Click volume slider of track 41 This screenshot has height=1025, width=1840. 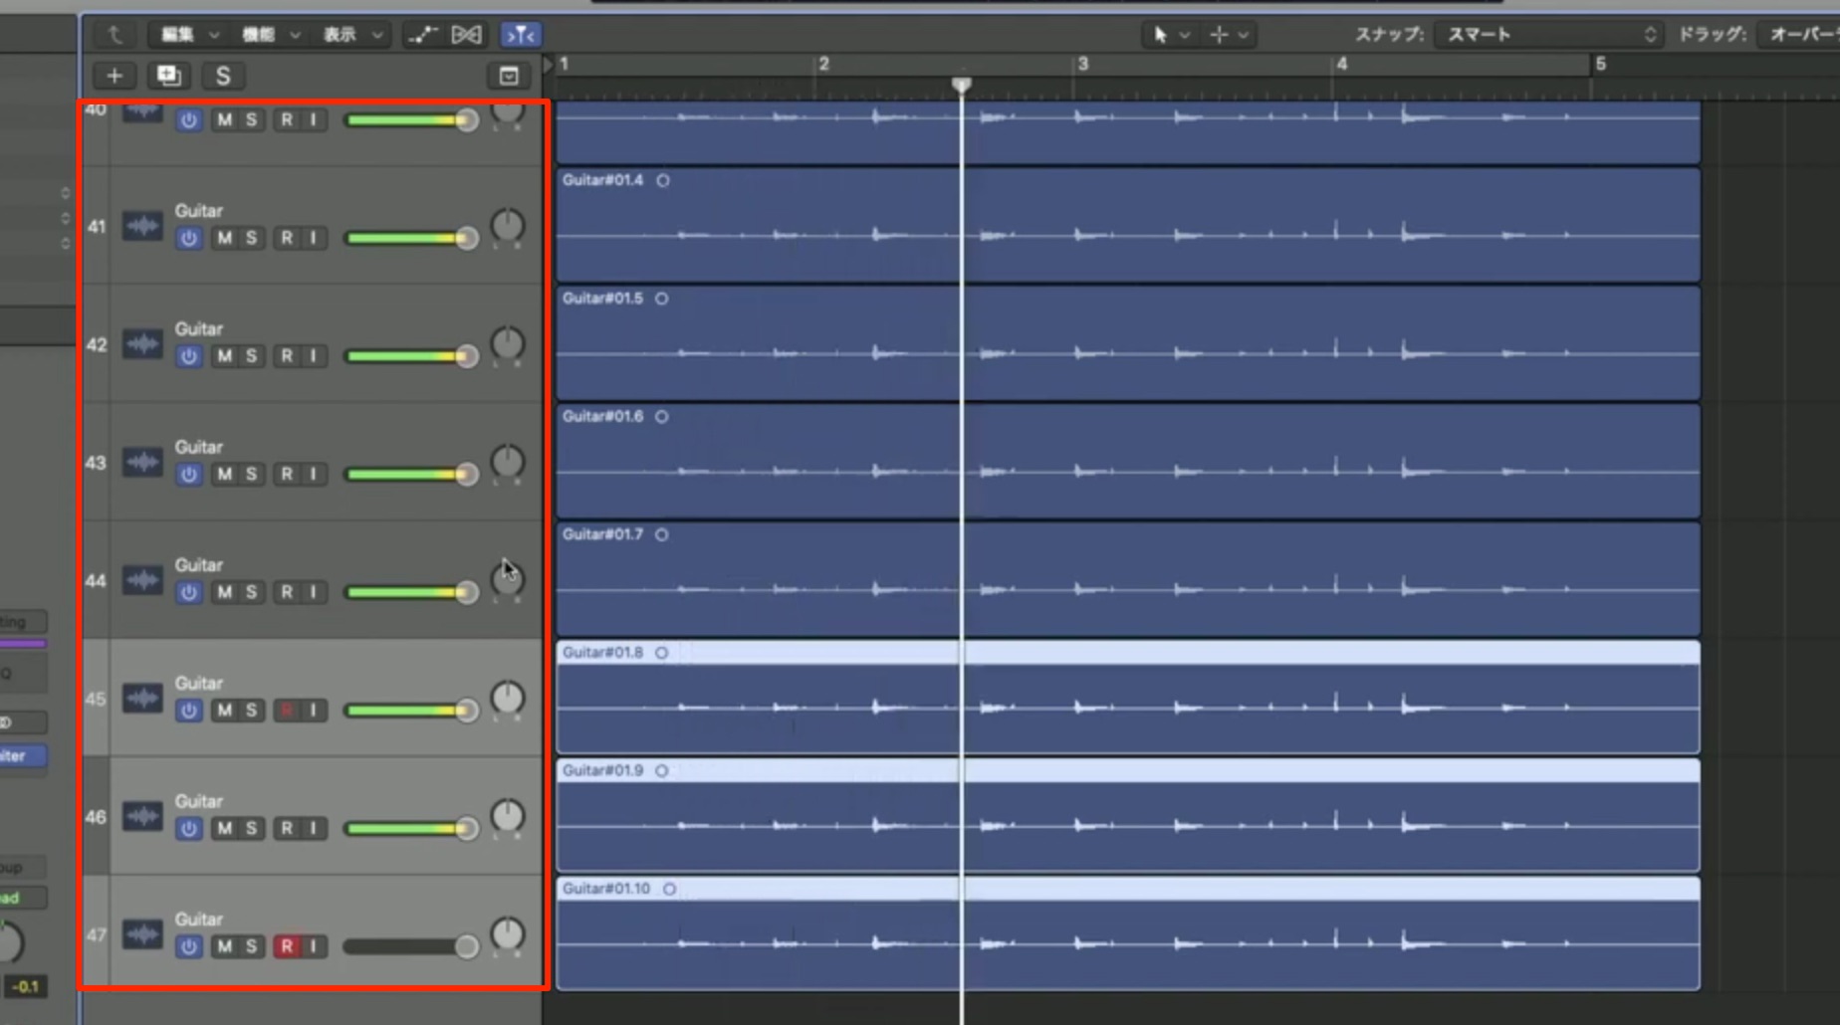coord(410,238)
